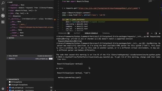This screenshot has width=162, height=91.
Task: Click the Problems count badge 13
Action: [68, 33]
